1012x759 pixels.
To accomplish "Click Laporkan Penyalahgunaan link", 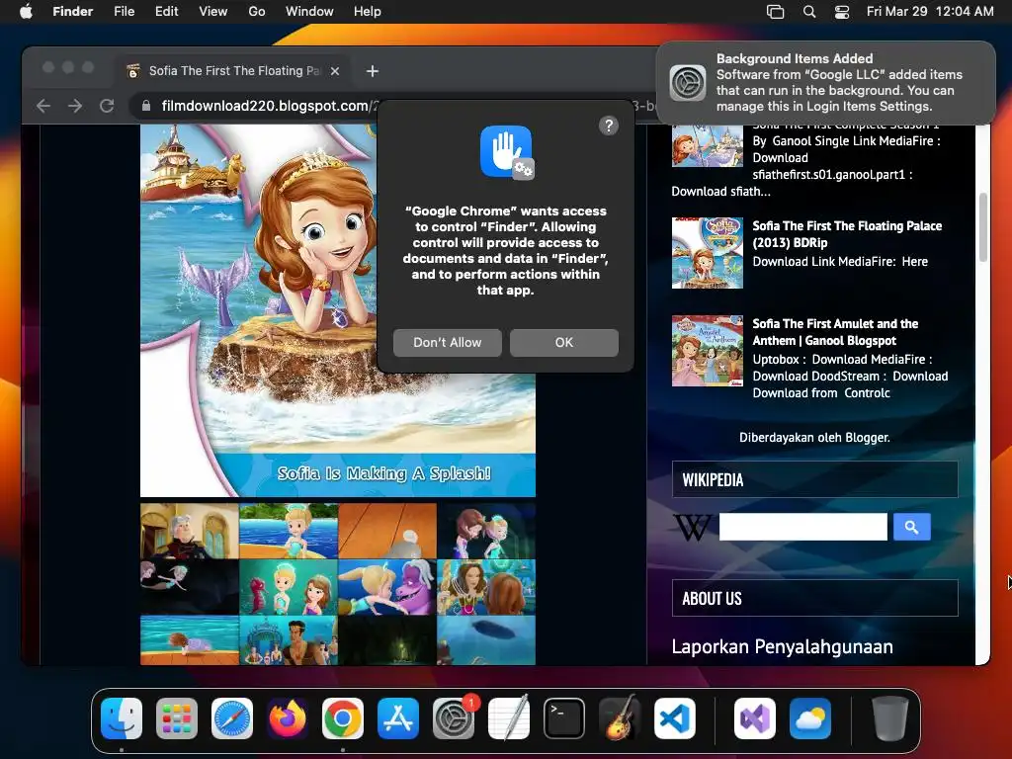I will coord(783,646).
